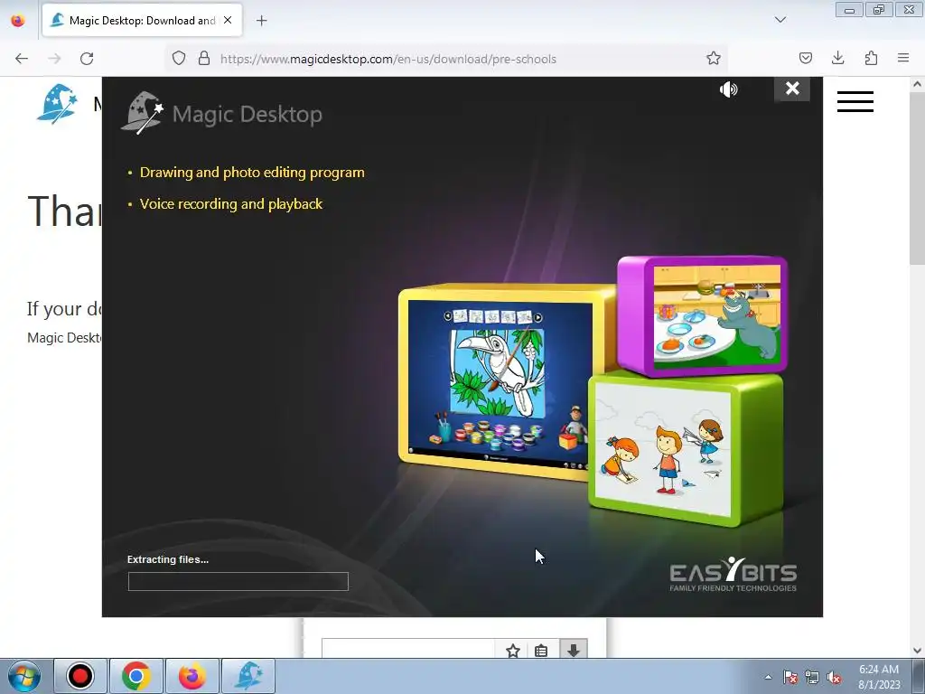
Task: Open the taskbar clock and date
Action: tap(878, 677)
